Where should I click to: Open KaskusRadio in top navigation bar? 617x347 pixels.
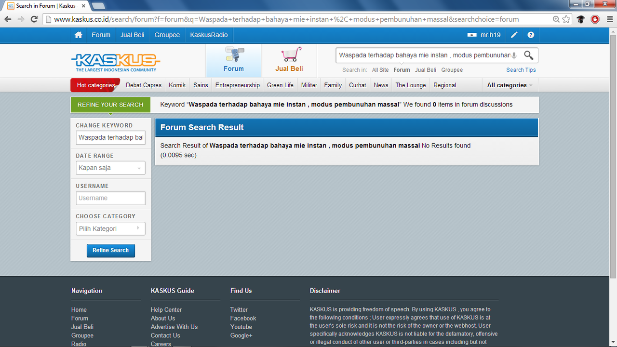pos(209,35)
